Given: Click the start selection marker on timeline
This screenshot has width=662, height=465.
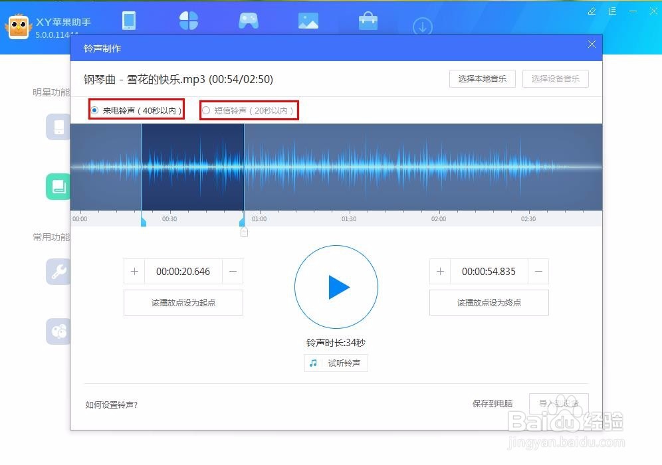Looking at the screenshot, I should click(x=143, y=221).
